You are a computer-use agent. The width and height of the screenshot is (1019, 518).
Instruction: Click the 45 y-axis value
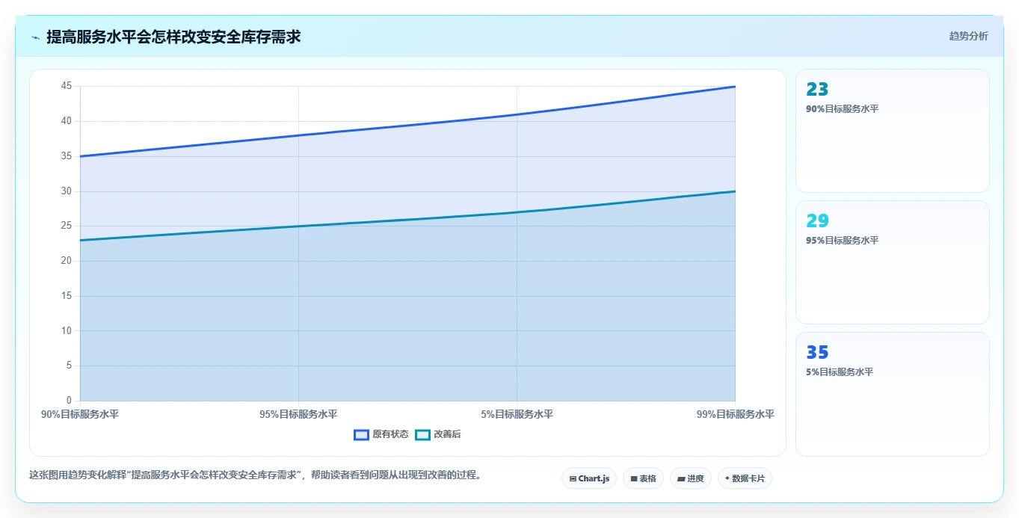pos(67,86)
